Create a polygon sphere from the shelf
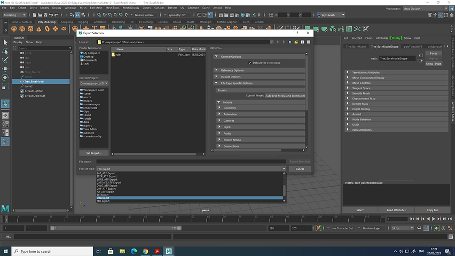 [14, 29]
